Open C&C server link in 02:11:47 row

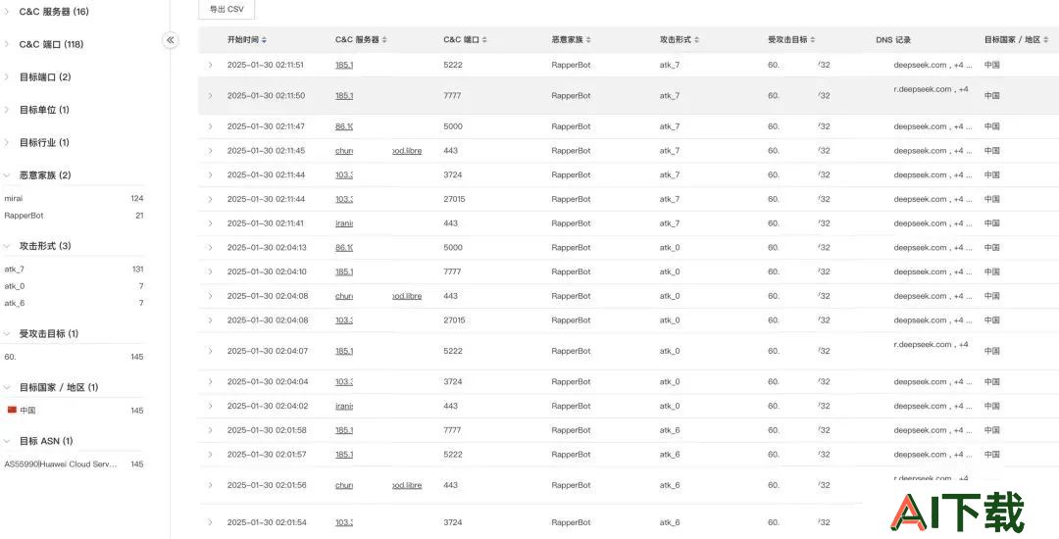[x=344, y=126]
